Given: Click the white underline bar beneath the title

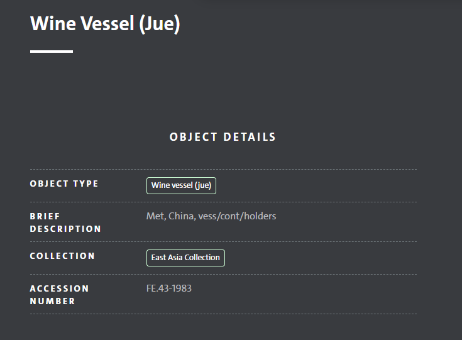Looking at the screenshot, I should tap(52, 52).
